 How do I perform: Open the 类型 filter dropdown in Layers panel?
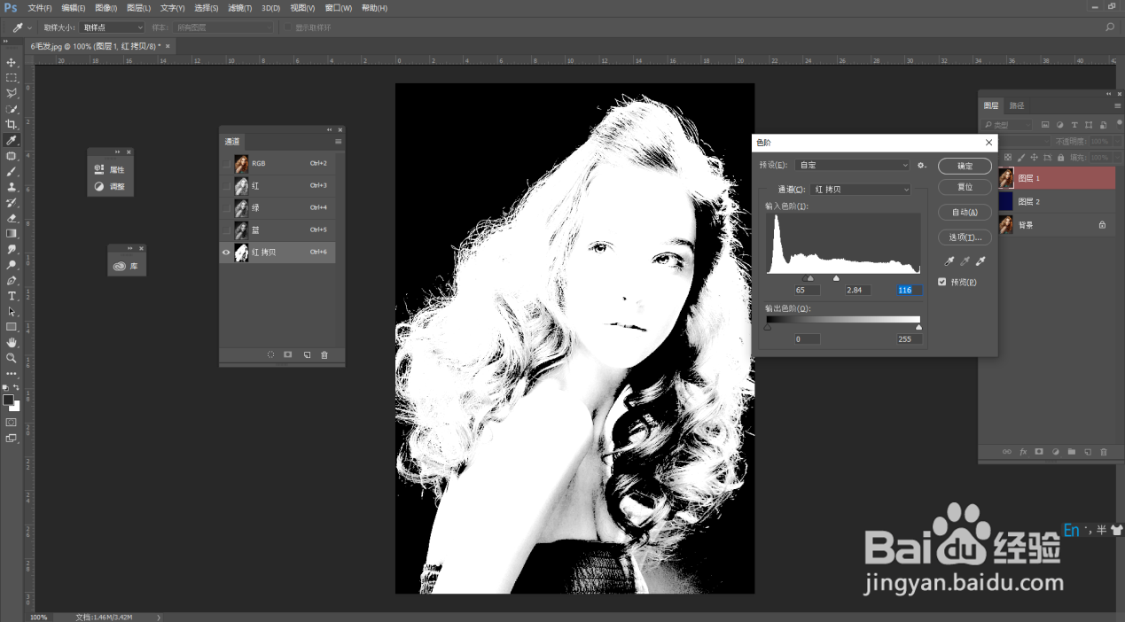pos(1008,125)
